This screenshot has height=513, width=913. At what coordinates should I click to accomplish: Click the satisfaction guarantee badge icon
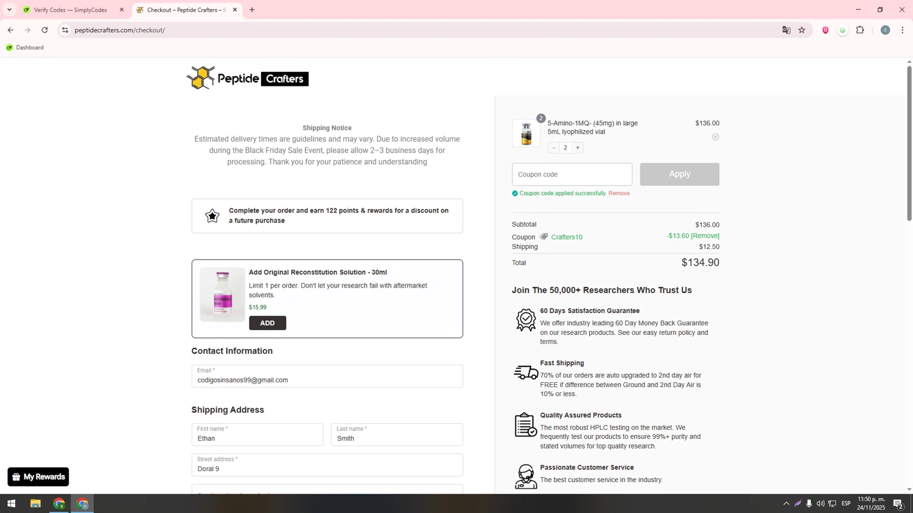(x=526, y=320)
